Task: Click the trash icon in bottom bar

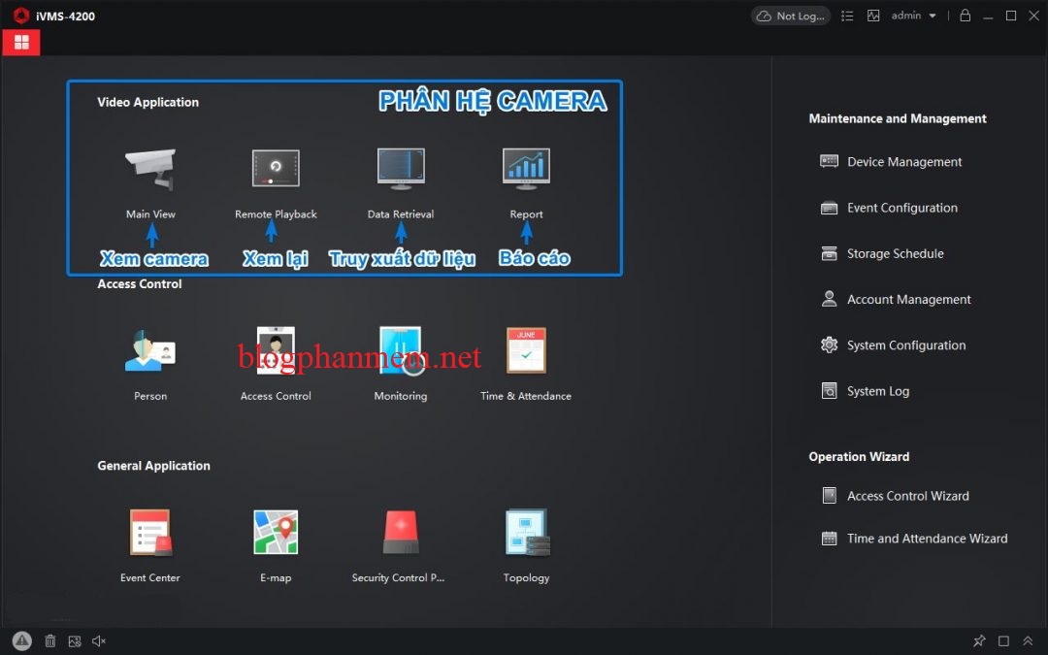Action: [x=50, y=641]
